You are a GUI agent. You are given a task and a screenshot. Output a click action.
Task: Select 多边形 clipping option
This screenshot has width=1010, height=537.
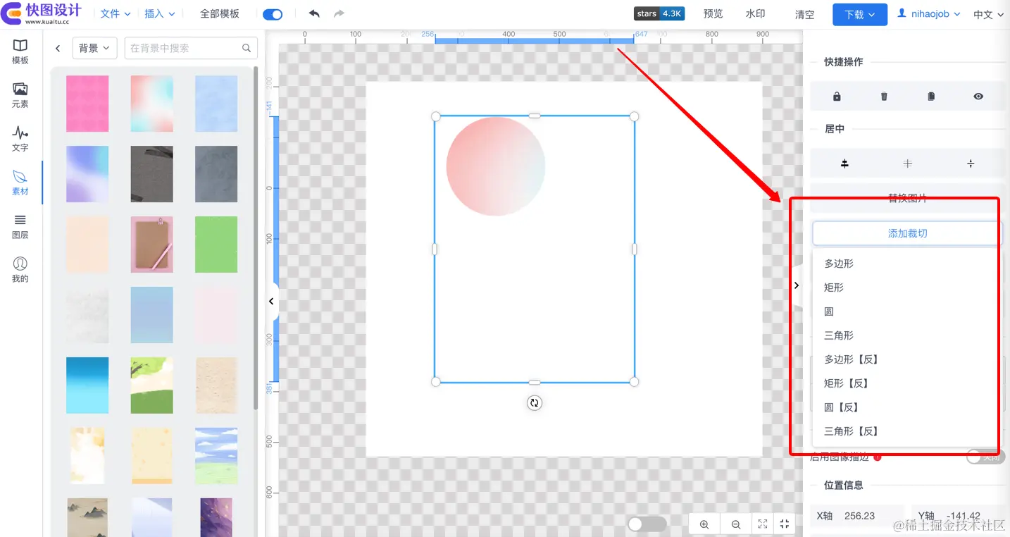(905, 264)
